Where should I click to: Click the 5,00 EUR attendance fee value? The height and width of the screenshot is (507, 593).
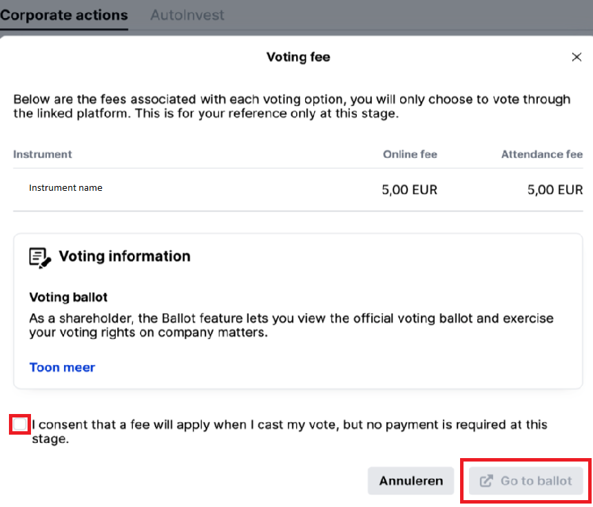tap(554, 189)
